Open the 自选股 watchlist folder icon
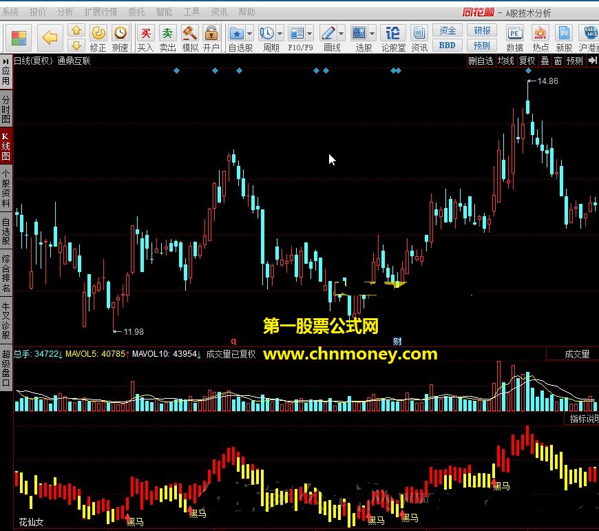The image size is (599, 531). [237, 34]
